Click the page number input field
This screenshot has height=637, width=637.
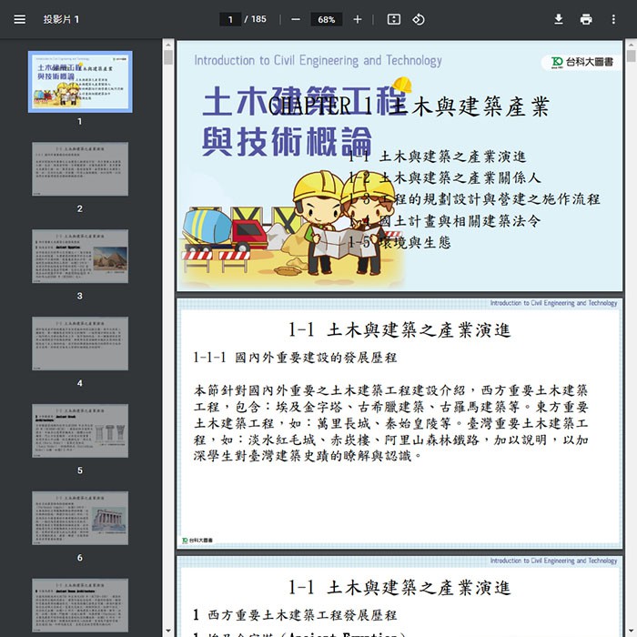(231, 19)
